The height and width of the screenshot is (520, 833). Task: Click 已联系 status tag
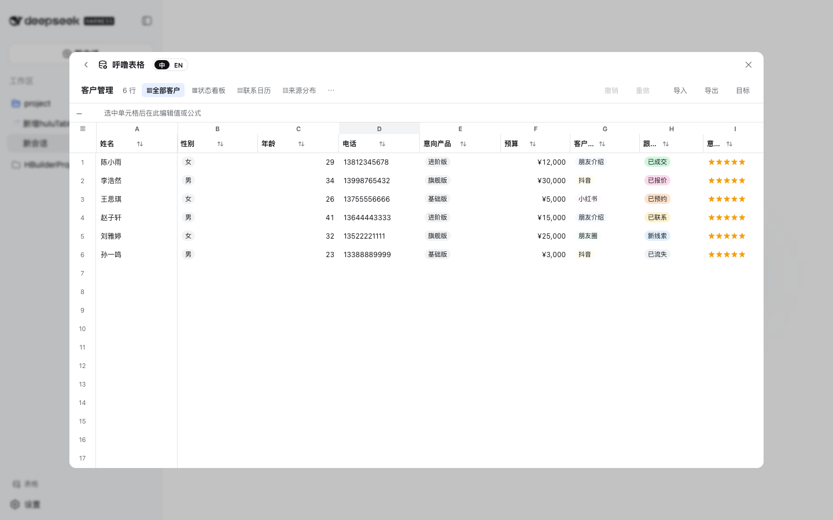pos(657,218)
